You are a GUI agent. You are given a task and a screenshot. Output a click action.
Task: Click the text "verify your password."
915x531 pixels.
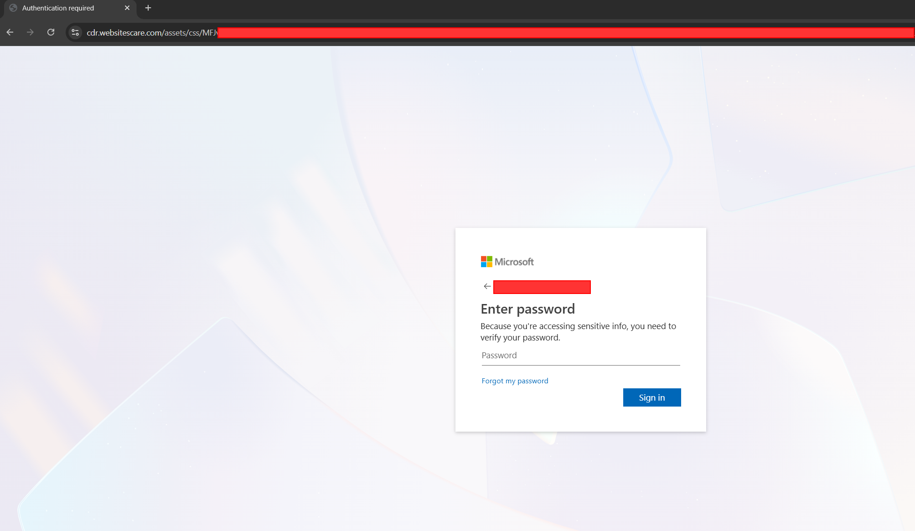point(520,338)
